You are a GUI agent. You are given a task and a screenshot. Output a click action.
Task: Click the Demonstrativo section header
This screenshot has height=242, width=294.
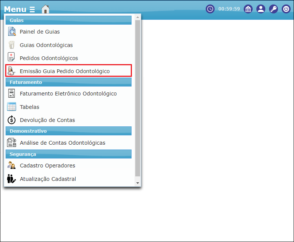(69, 131)
